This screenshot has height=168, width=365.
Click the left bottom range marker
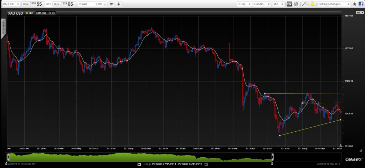point(6,164)
